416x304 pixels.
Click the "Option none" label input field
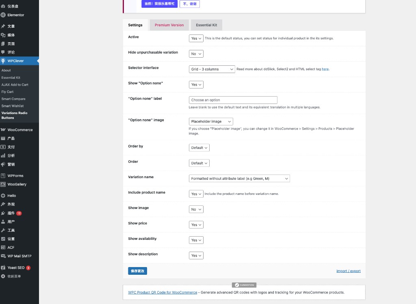[x=233, y=100]
